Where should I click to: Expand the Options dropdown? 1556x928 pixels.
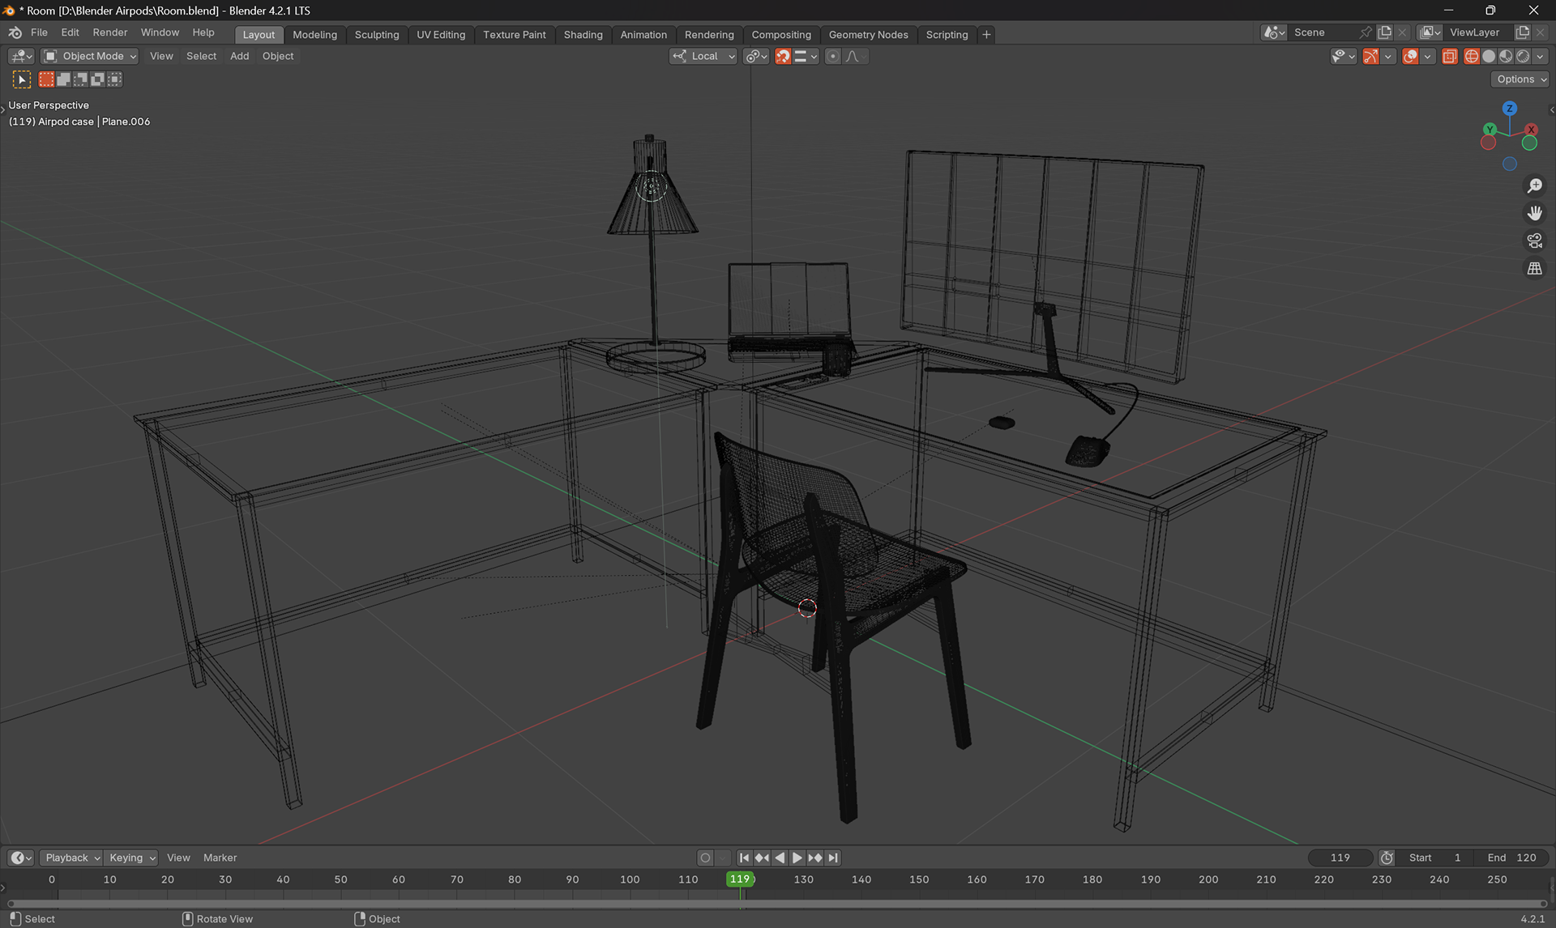pyautogui.click(x=1521, y=79)
